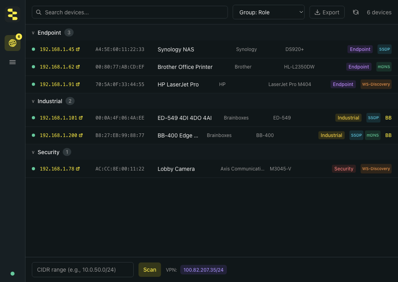
Task: Select the ED-549 4DI 4DO 4AI name
Action: [185, 118]
